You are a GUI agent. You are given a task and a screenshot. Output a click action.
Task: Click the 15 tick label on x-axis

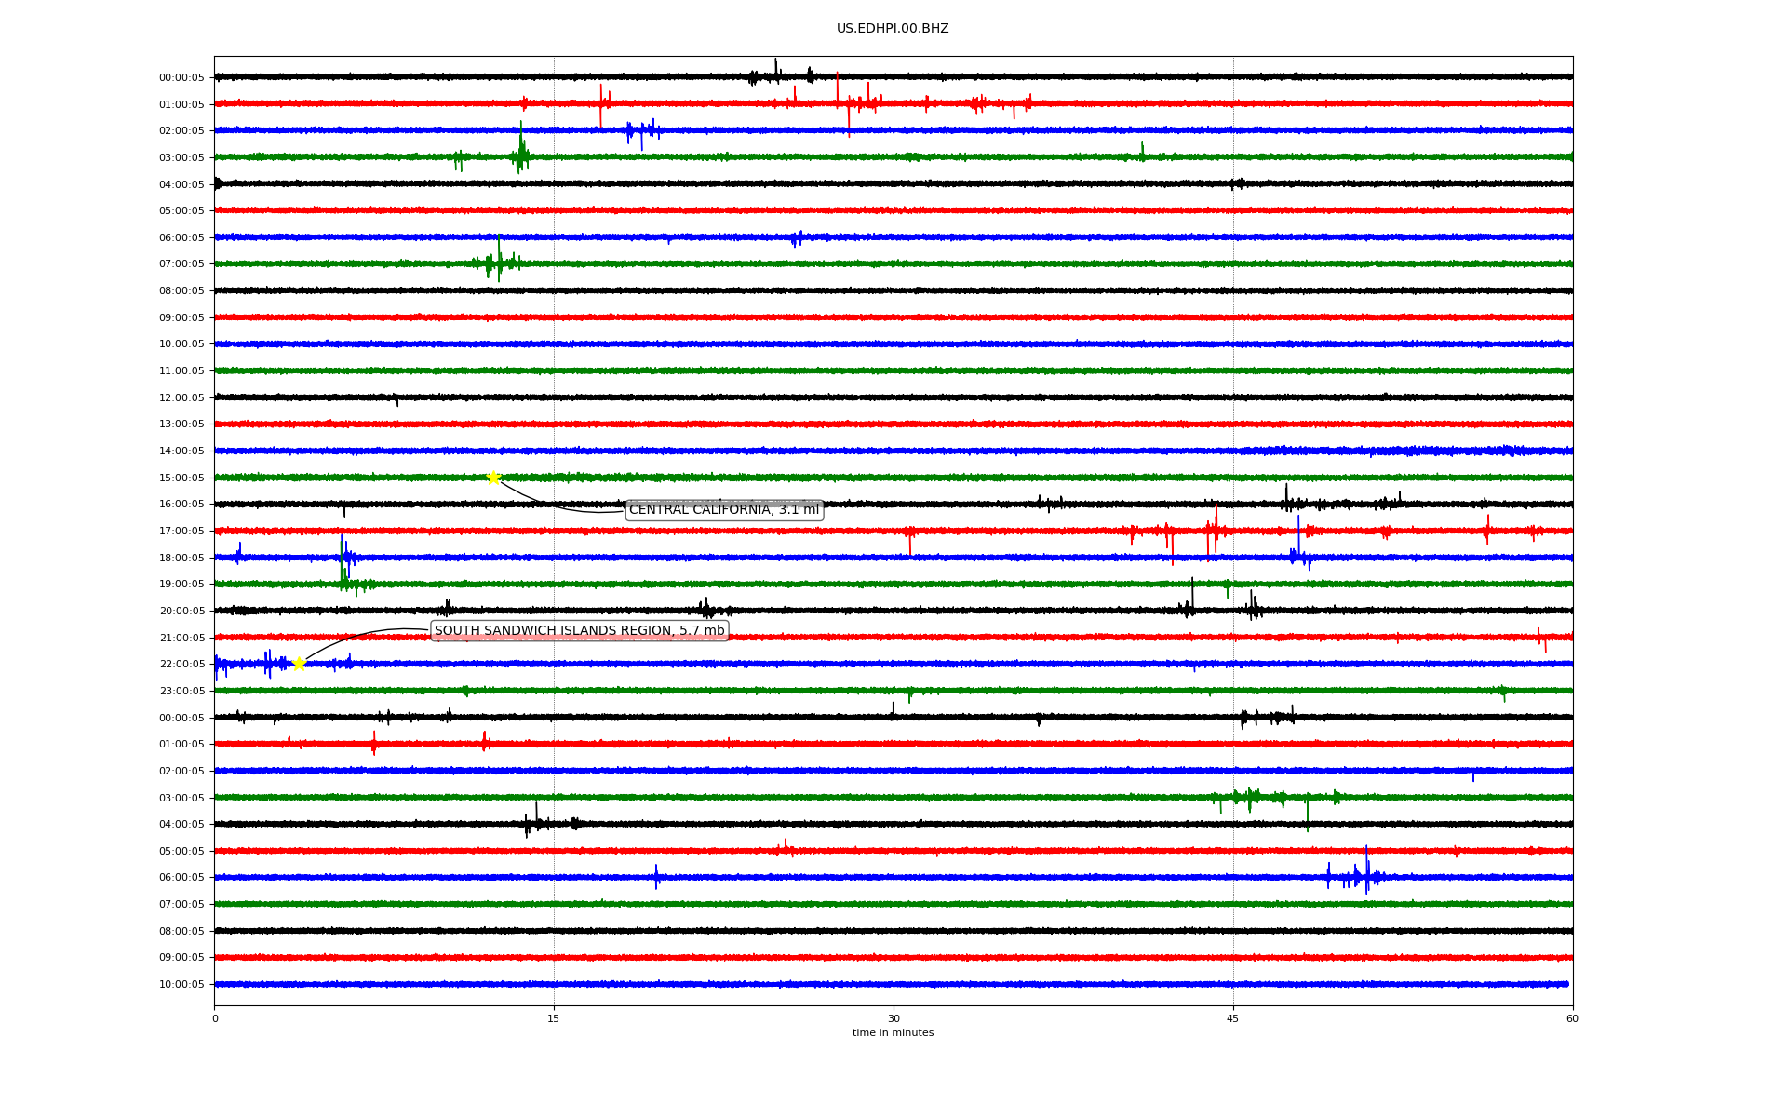point(554,1019)
